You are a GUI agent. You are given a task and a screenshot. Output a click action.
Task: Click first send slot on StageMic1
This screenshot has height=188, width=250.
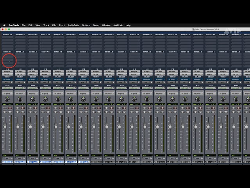click(x=7, y=54)
